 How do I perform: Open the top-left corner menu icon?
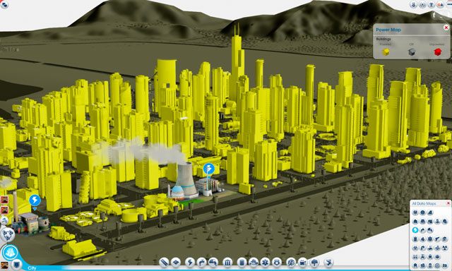4,4
